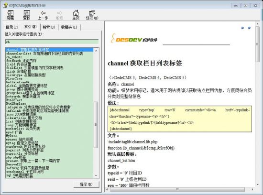Click the index list vertical scrollbar thumb
The image size is (263, 195).
tap(96, 125)
